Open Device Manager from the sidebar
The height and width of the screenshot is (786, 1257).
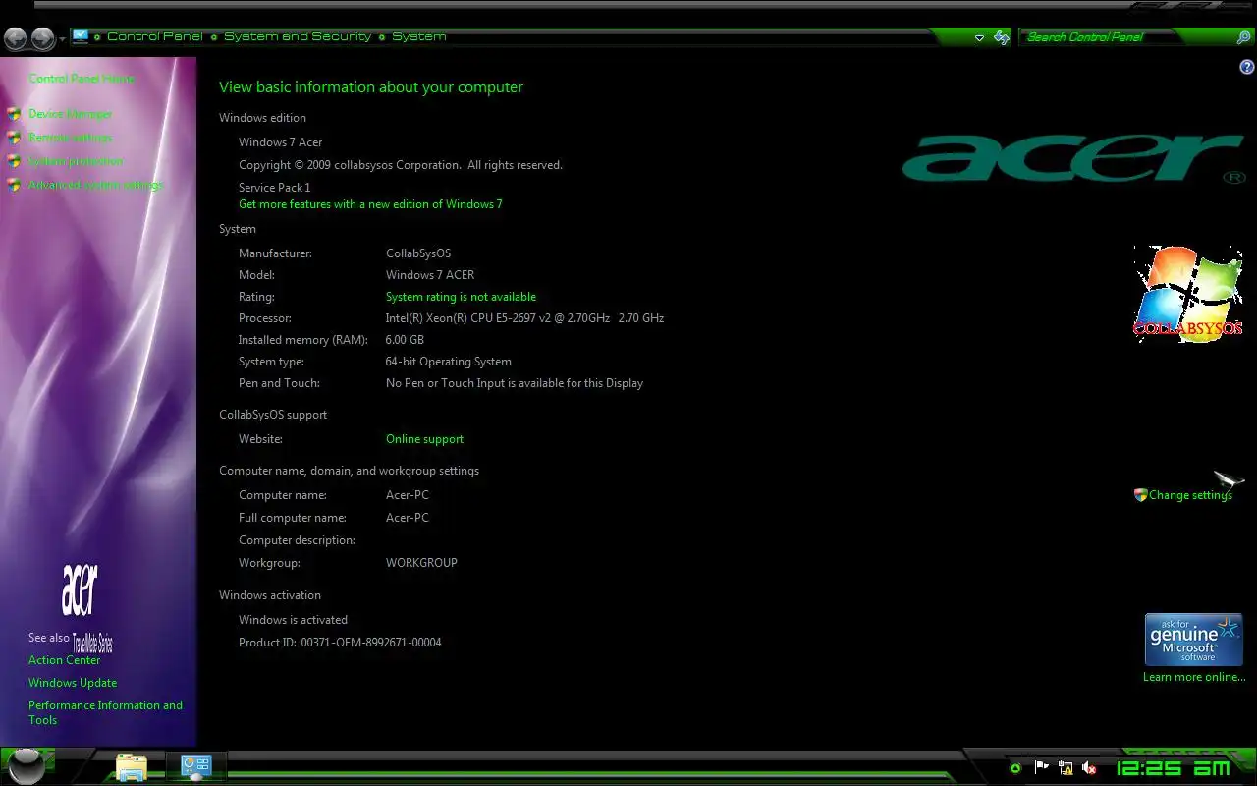pyautogui.click(x=71, y=114)
